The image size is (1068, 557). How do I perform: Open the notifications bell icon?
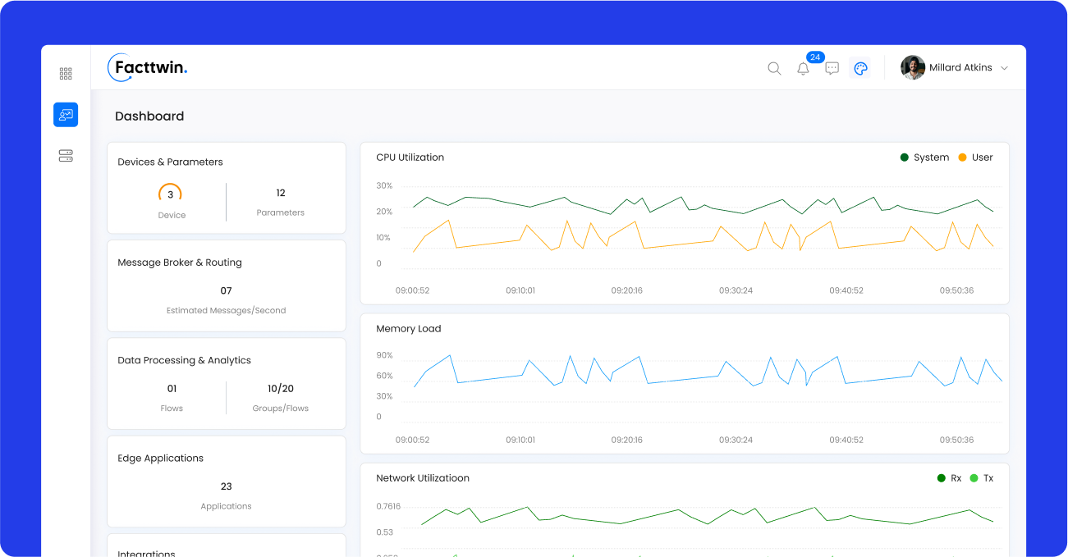[803, 69]
